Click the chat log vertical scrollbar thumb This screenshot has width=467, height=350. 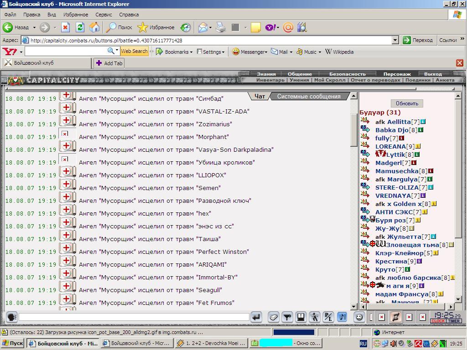tap(353, 130)
